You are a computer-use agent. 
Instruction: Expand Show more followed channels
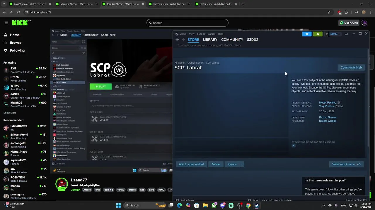coord(10,113)
